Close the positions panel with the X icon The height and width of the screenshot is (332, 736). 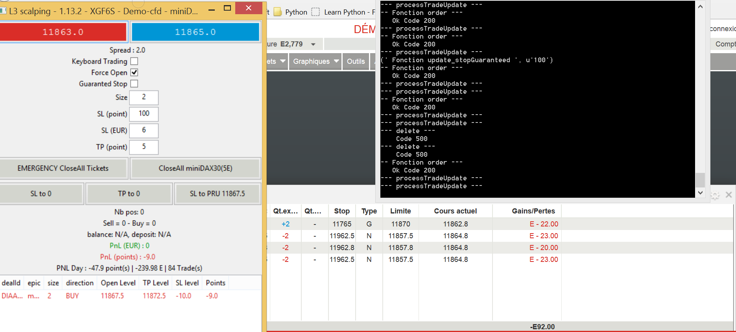pos(729,195)
